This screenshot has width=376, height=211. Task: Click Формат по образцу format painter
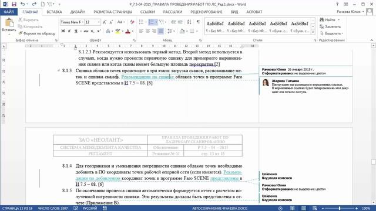pos(36,33)
